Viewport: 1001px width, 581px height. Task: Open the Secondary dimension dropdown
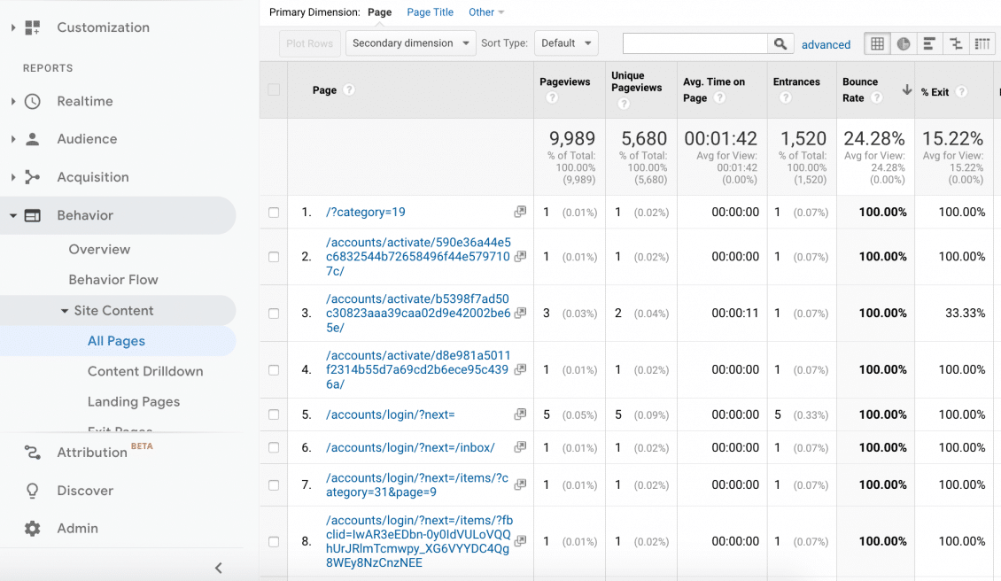tap(410, 43)
